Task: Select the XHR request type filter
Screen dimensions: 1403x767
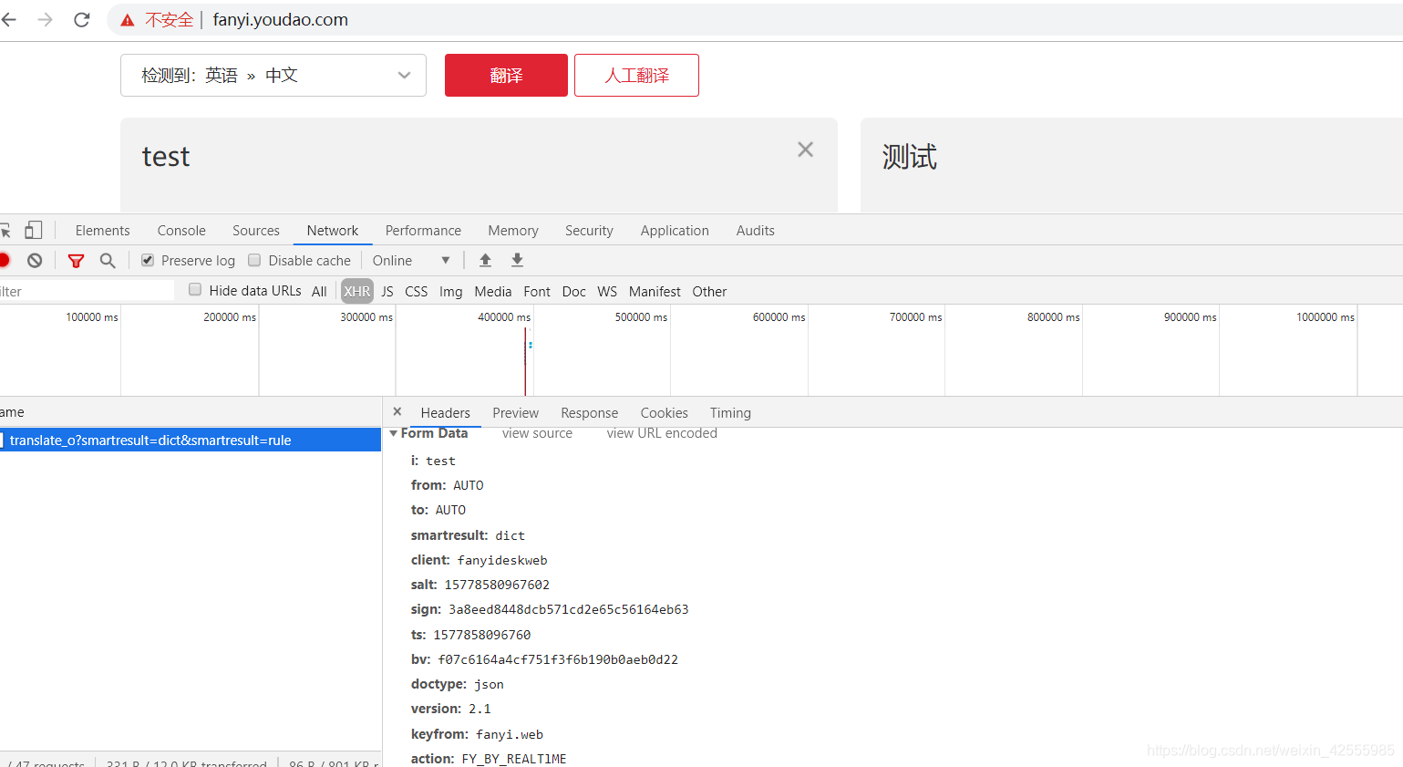Action: [357, 292]
